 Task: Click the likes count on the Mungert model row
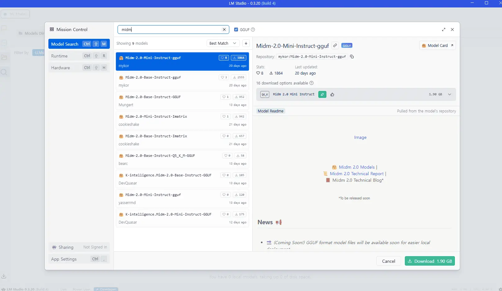tap(226, 97)
